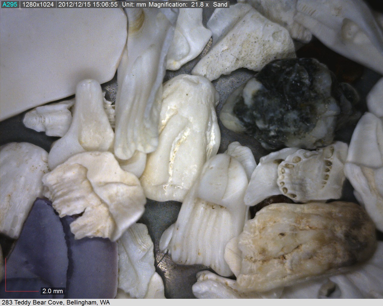Select the A295 image ID label
383x306 pixels.
pos(10,4)
